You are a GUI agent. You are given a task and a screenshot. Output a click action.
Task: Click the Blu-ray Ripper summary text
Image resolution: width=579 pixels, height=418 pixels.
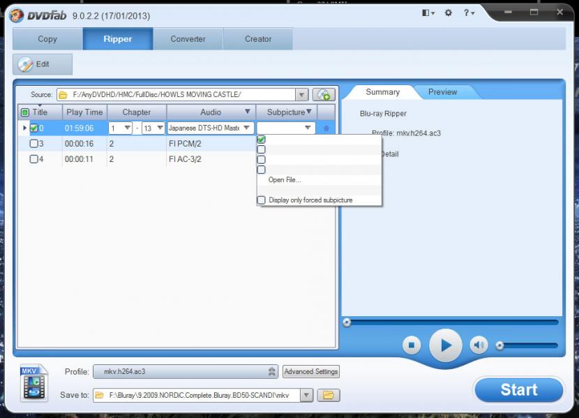[383, 114]
